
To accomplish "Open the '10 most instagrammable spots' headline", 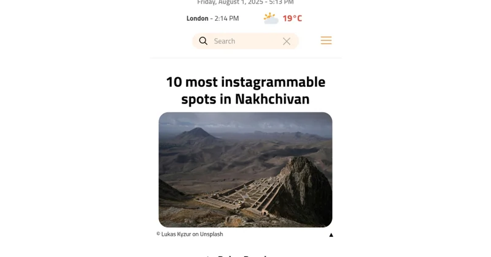I will point(245,90).
